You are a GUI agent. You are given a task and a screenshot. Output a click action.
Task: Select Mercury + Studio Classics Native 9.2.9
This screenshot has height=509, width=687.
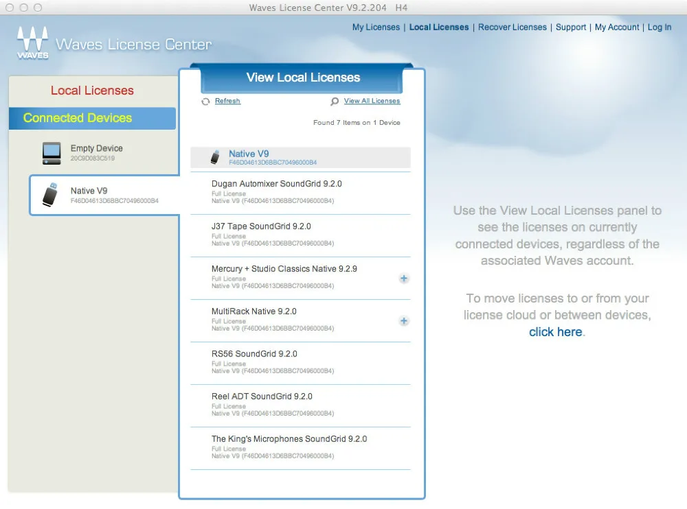click(x=301, y=277)
